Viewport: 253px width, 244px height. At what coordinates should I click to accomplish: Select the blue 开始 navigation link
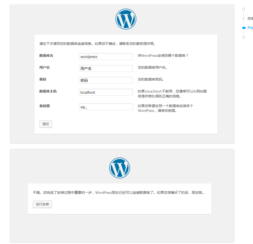250,28
